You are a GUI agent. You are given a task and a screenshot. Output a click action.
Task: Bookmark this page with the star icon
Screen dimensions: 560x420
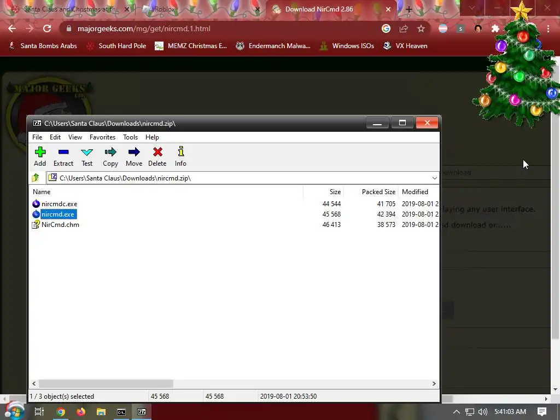[421, 28]
